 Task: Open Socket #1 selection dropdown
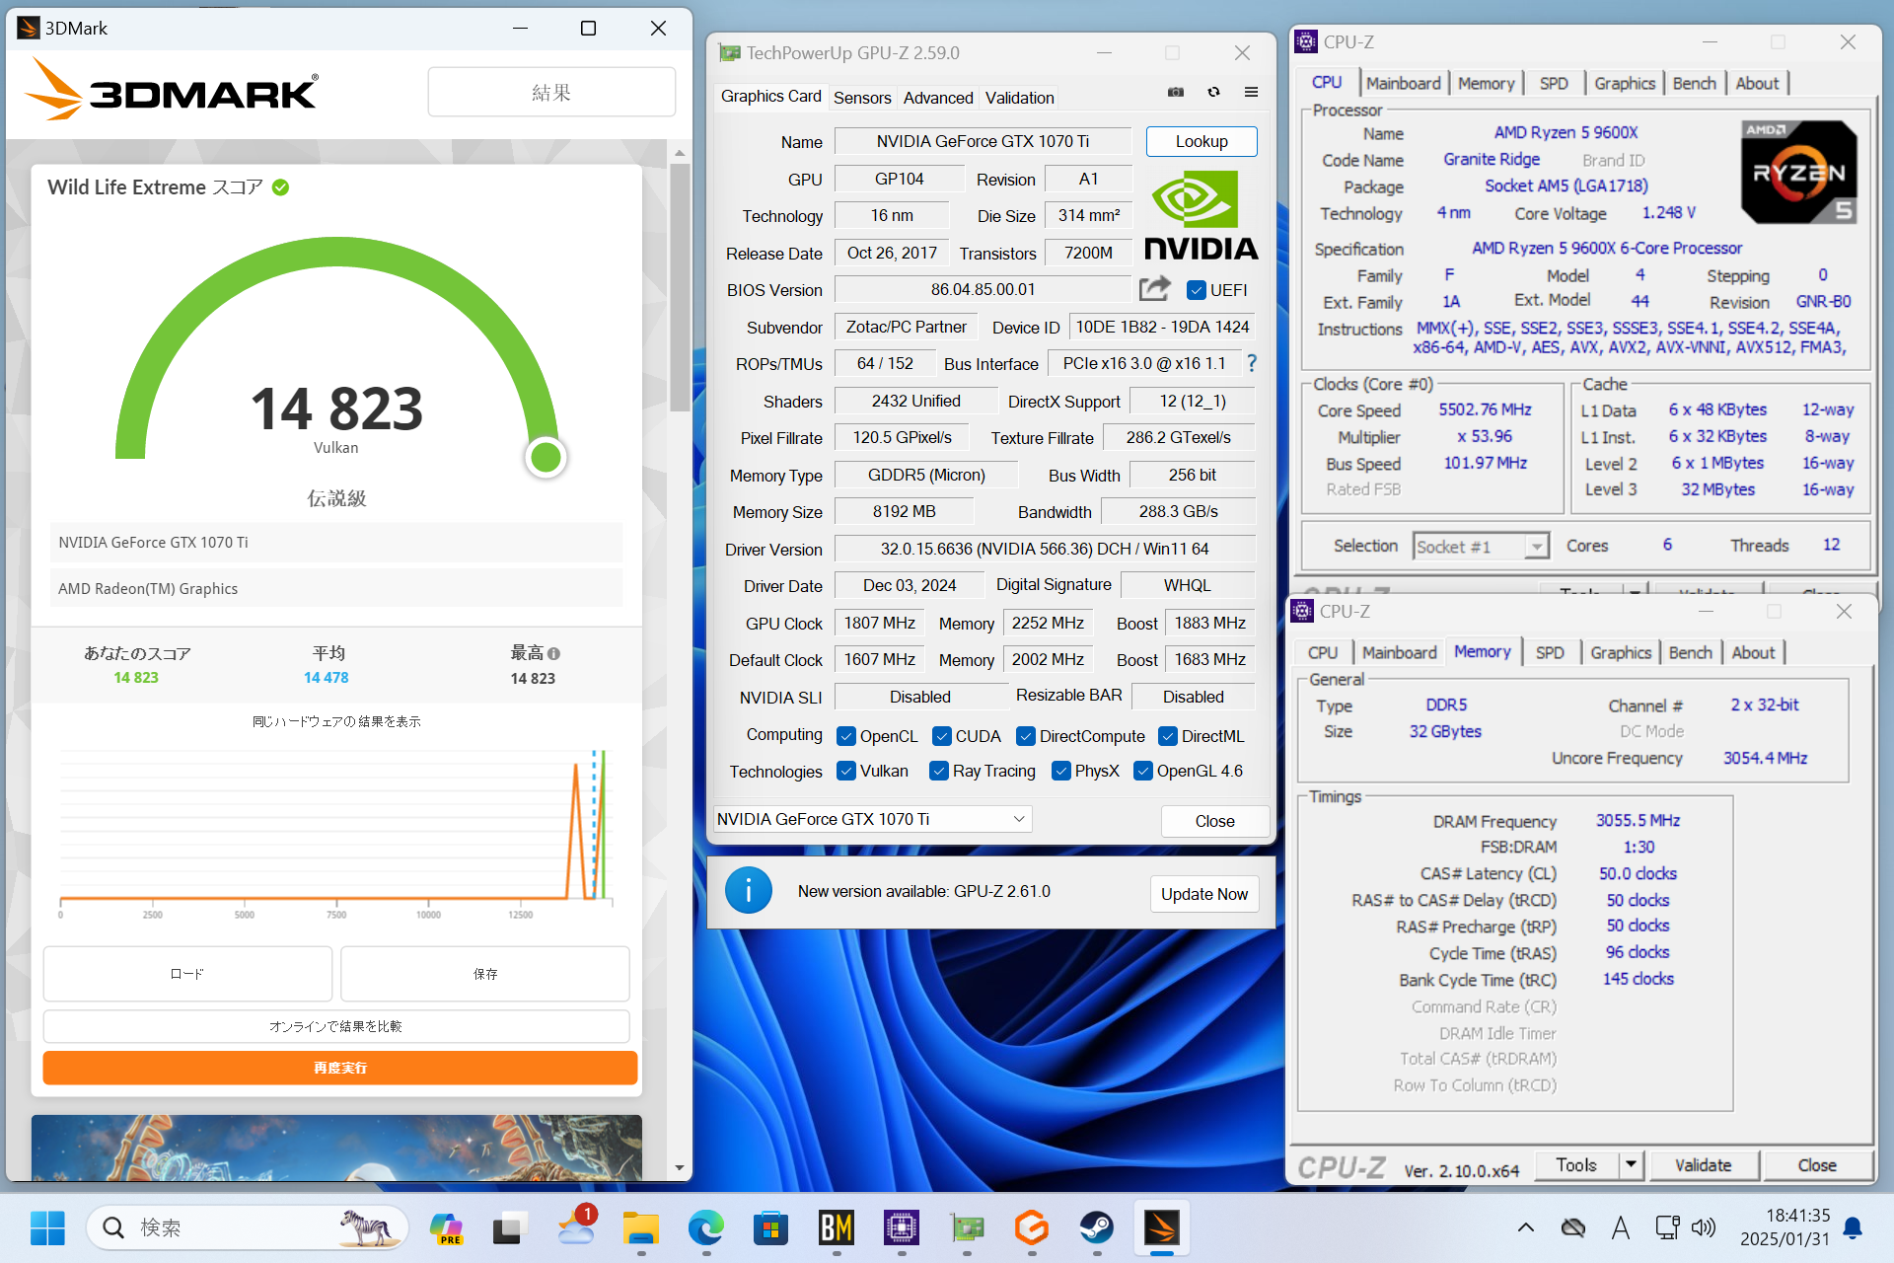[1481, 546]
